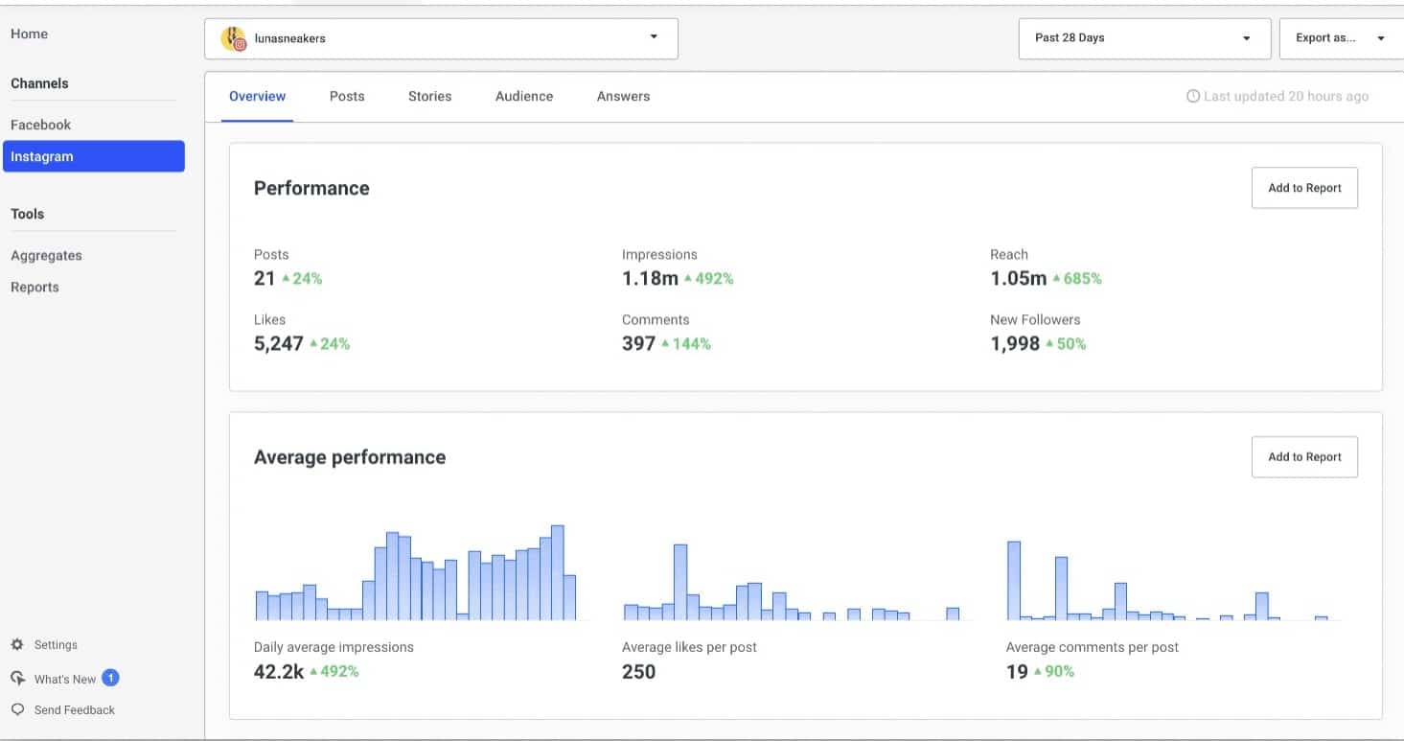Click the Instagram badge on the profile avatar
Screen dimensions: 1404x741
(241, 44)
